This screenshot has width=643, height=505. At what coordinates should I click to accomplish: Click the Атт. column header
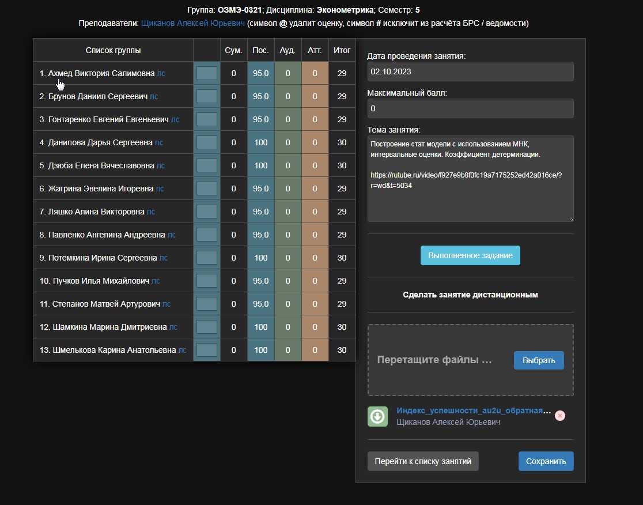click(x=315, y=50)
